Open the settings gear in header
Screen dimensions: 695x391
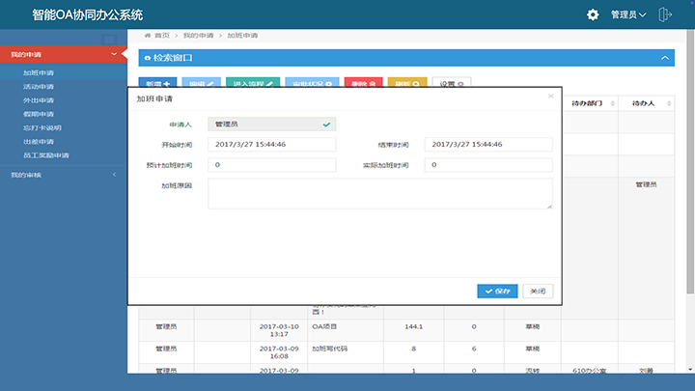tap(593, 14)
